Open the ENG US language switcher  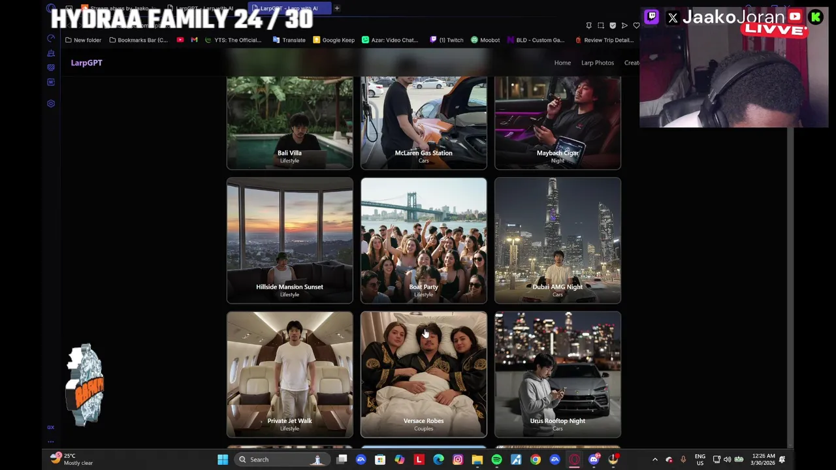point(700,460)
